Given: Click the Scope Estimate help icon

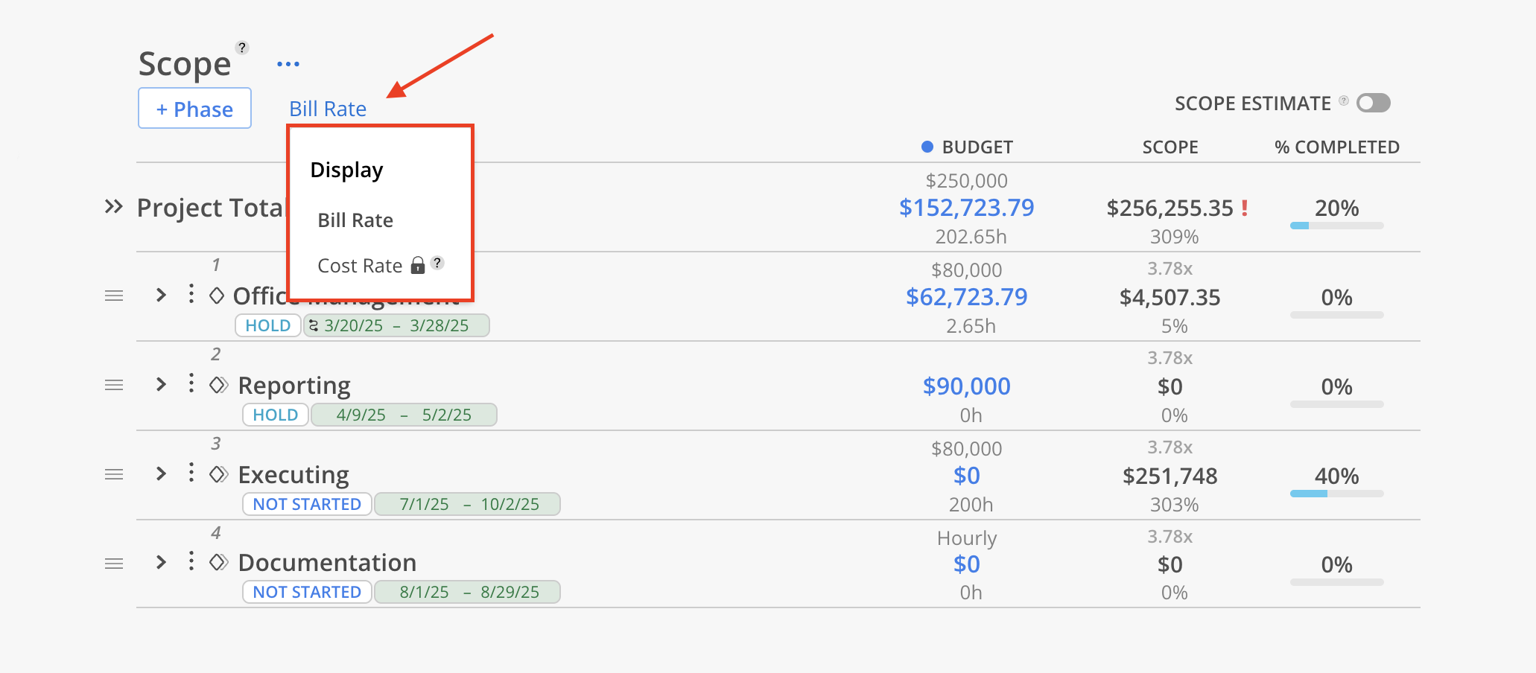Looking at the screenshot, I should (1344, 101).
